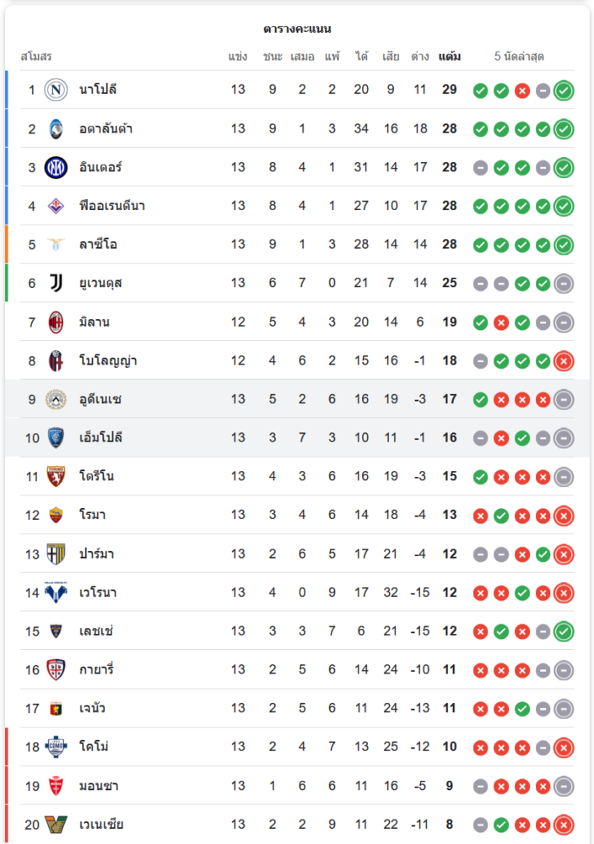Image resolution: width=594 pixels, height=844 pixels.
Task: Click the Venezia club crest
Action: 56,825
